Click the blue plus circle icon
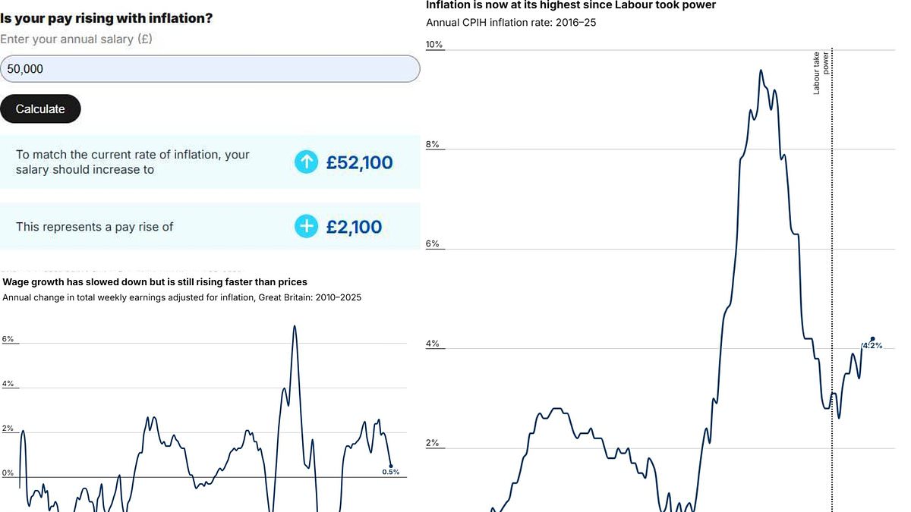 pos(306,226)
